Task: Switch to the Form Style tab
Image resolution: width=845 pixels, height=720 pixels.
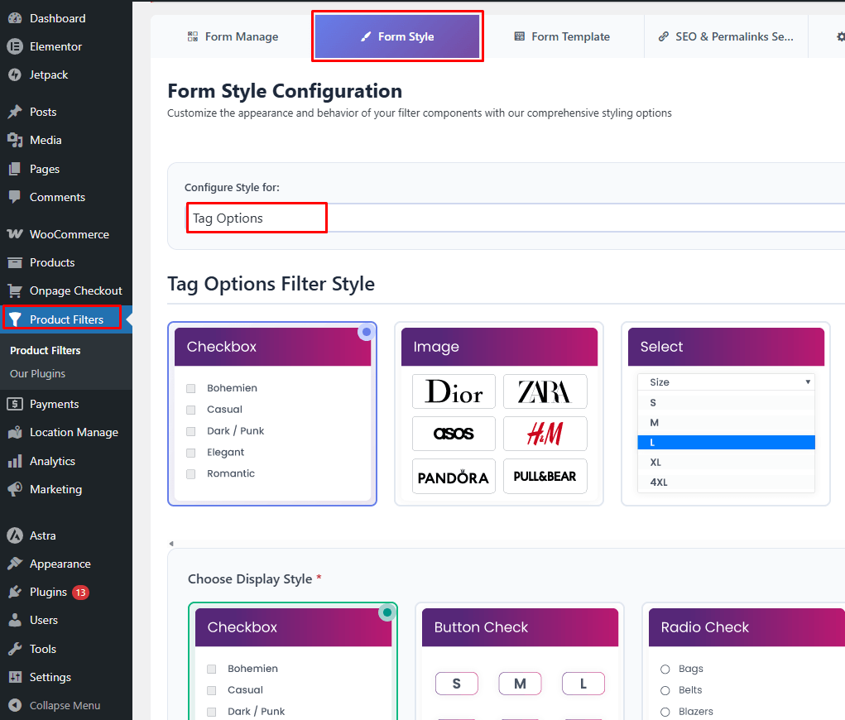Action: click(x=397, y=36)
